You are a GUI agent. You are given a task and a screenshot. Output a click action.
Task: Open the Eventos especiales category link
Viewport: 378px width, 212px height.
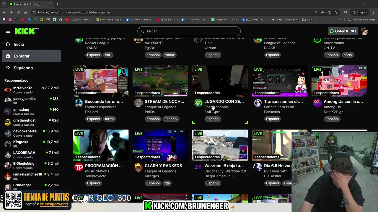(101, 107)
